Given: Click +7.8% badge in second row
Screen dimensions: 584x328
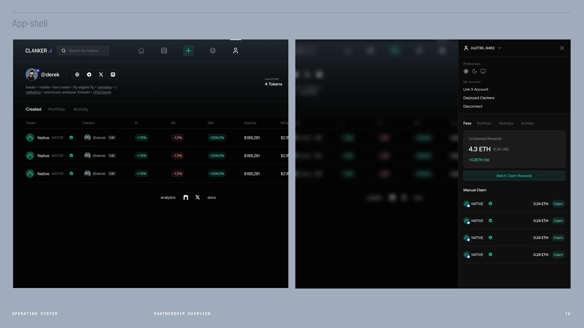Looking at the screenshot, I should coord(141,156).
